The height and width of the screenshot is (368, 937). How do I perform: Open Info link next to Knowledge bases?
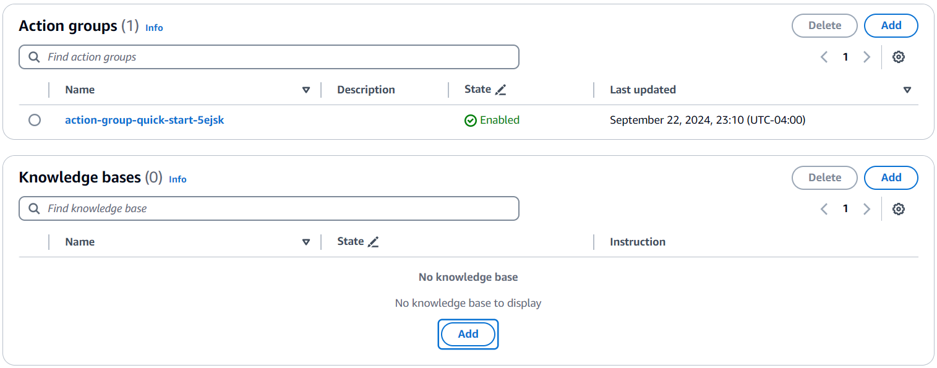coord(178,179)
